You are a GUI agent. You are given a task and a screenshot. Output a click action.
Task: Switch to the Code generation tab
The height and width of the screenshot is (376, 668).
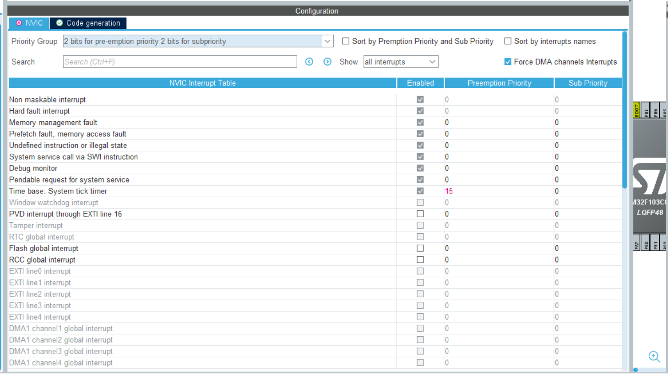tap(88, 23)
